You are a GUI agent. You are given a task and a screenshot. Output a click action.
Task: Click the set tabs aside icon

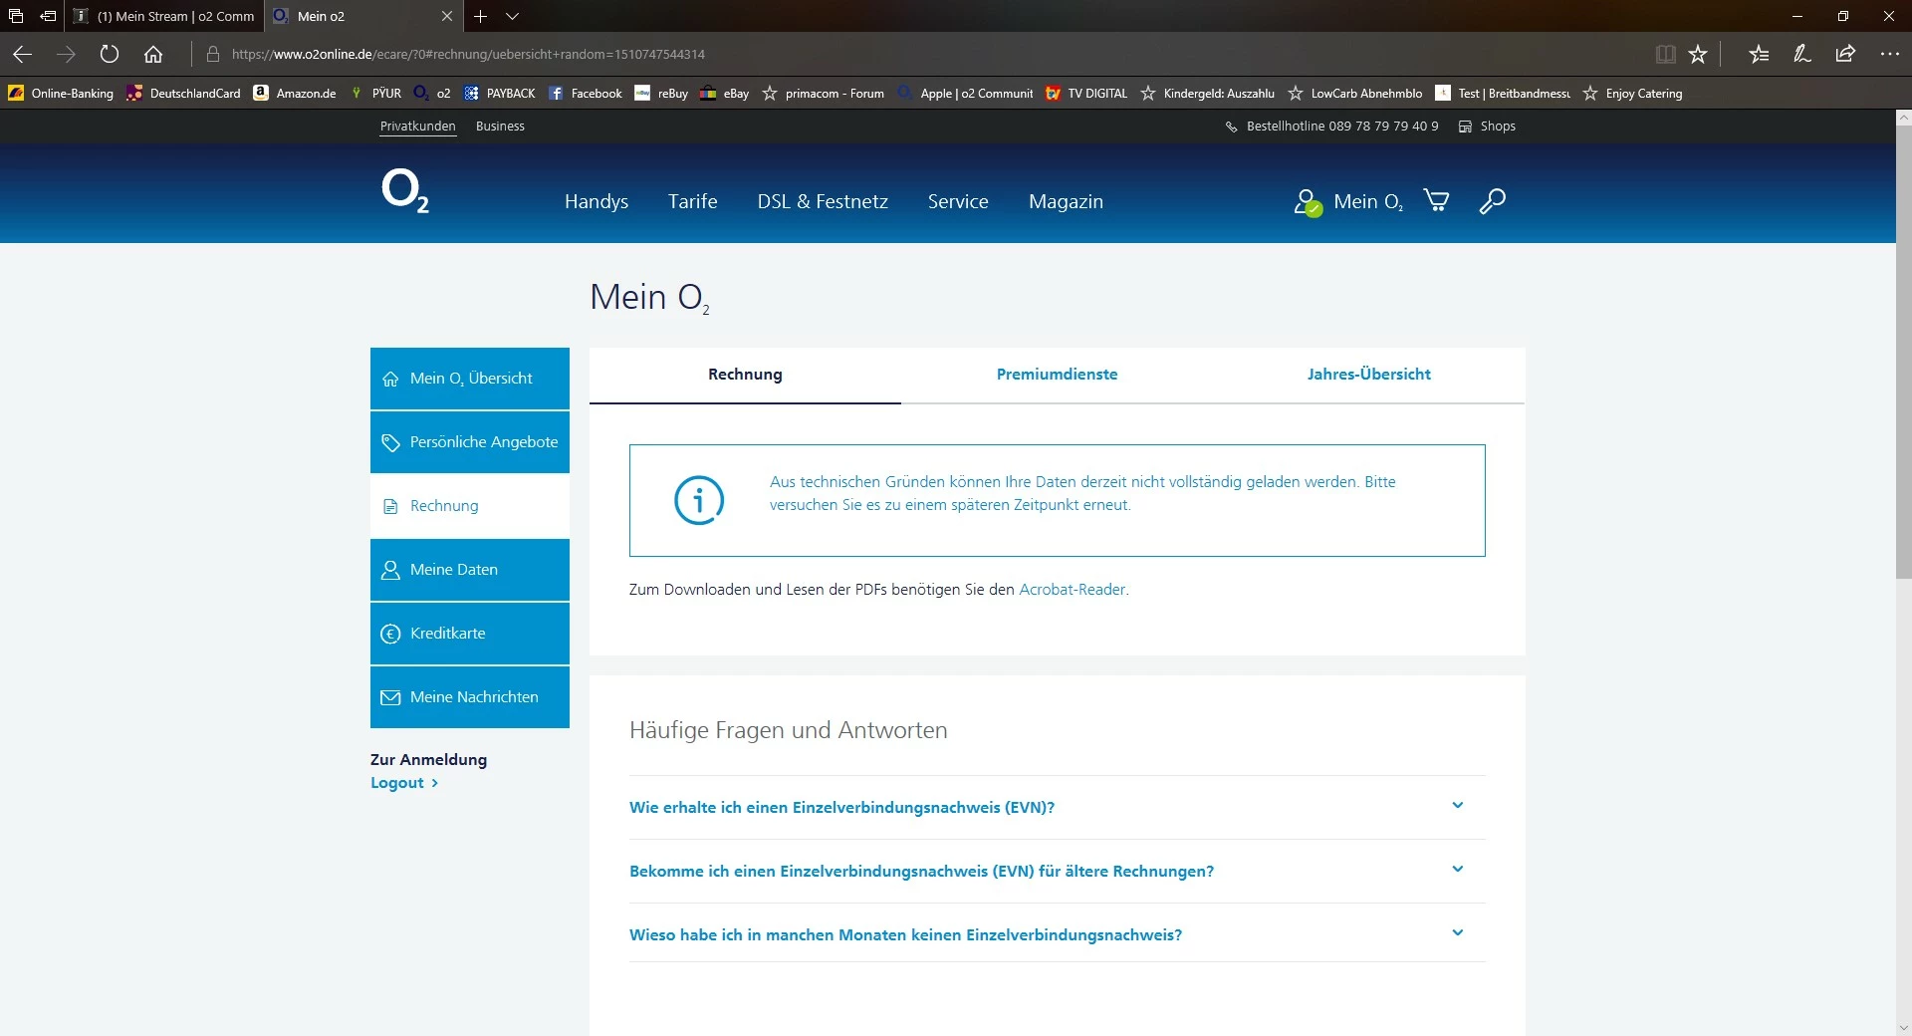coord(48,16)
